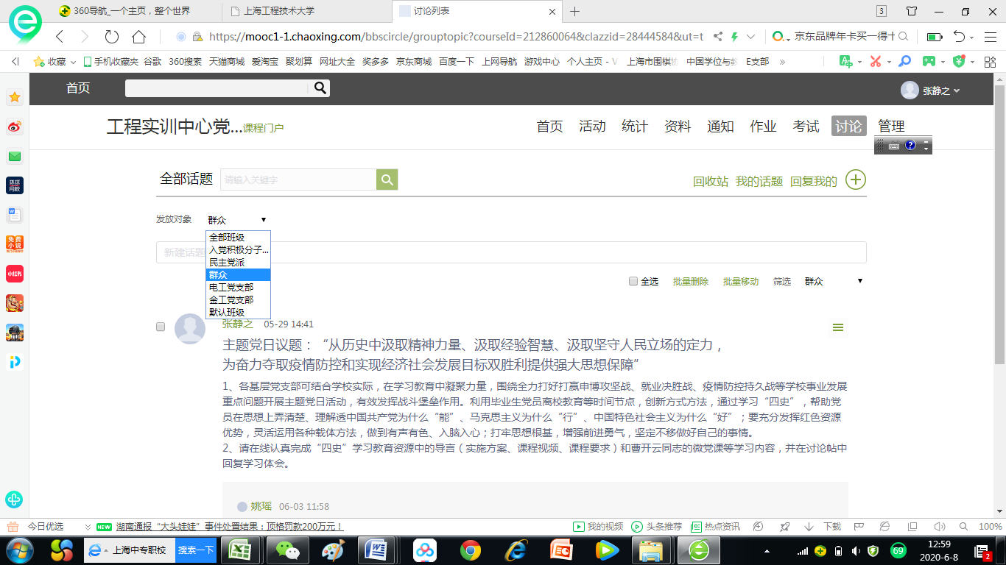
Task: Select 电工党支部 from the dropdown list
Action: (231, 288)
